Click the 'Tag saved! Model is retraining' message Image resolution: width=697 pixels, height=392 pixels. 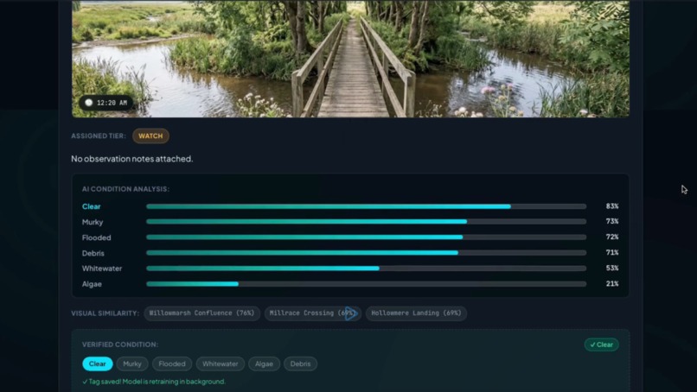point(154,382)
